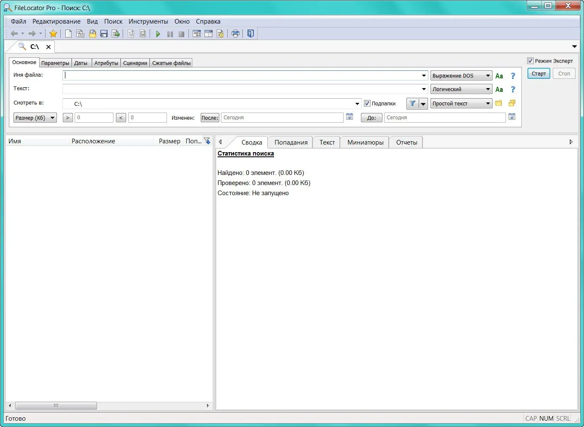The width and height of the screenshot is (584, 427).
Task: Open favorites via the star icon
Action: (x=53, y=34)
